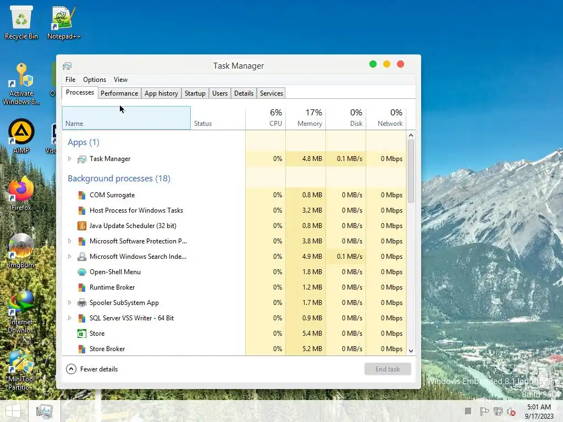563x422 pixels.
Task: Expand SQL Server VSS Writer process
Action: 70,318
